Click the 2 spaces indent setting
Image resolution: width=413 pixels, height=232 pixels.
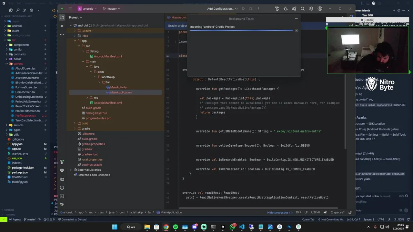click(338, 212)
